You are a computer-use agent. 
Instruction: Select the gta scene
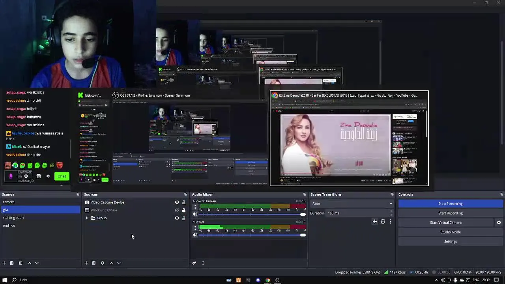(41, 210)
